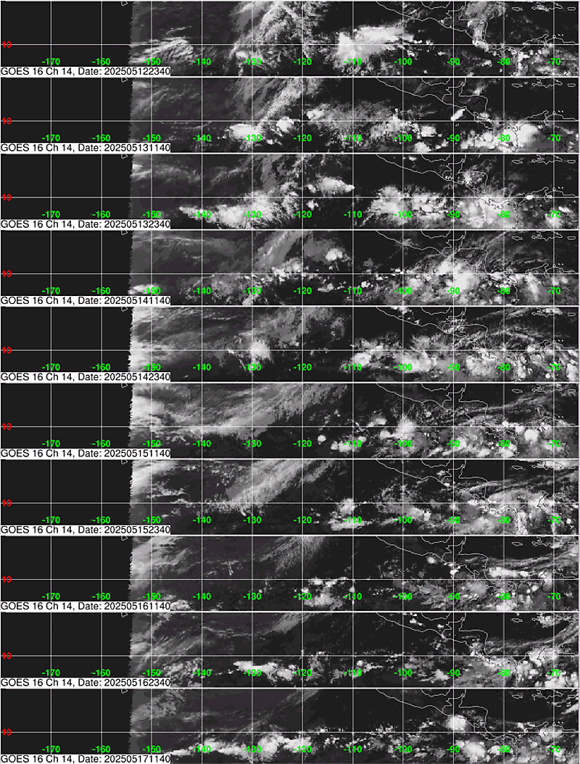Select caption 'GOES 16 Ch 14, Date: 202505131140'
The image size is (580, 764).
(x=86, y=147)
